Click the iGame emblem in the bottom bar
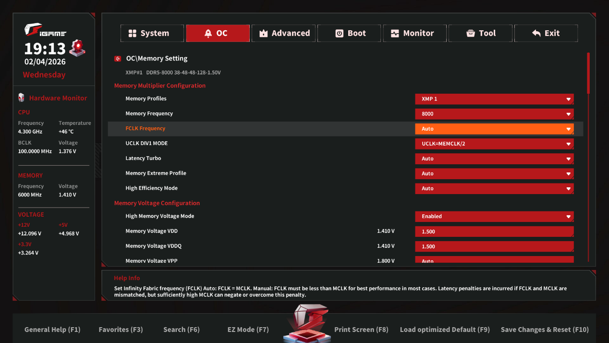 pyautogui.click(x=306, y=323)
